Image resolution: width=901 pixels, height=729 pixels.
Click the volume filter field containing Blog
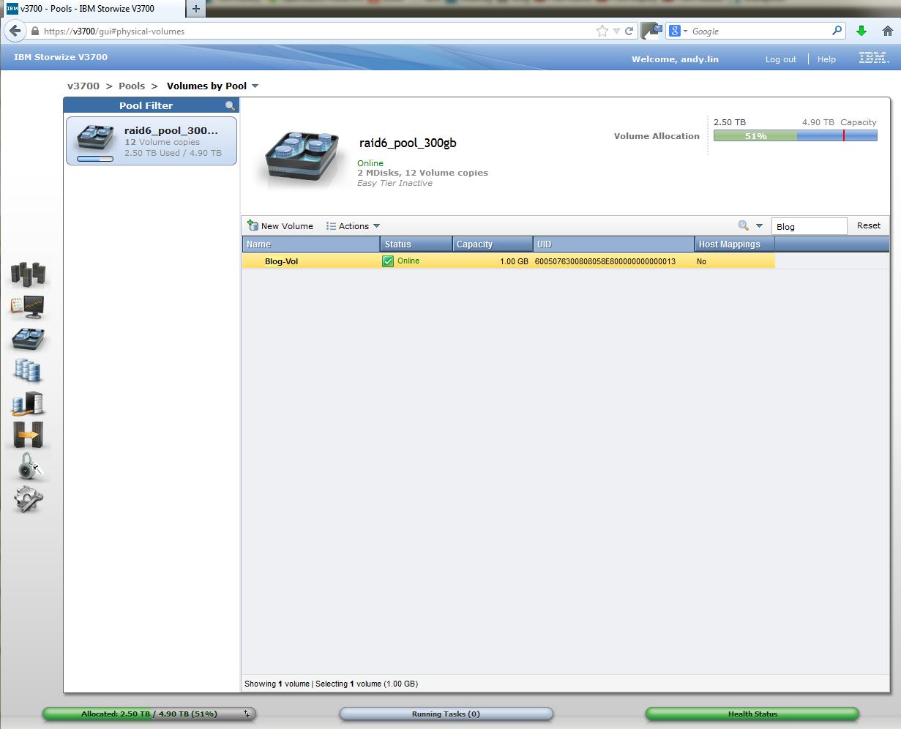[x=809, y=226]
